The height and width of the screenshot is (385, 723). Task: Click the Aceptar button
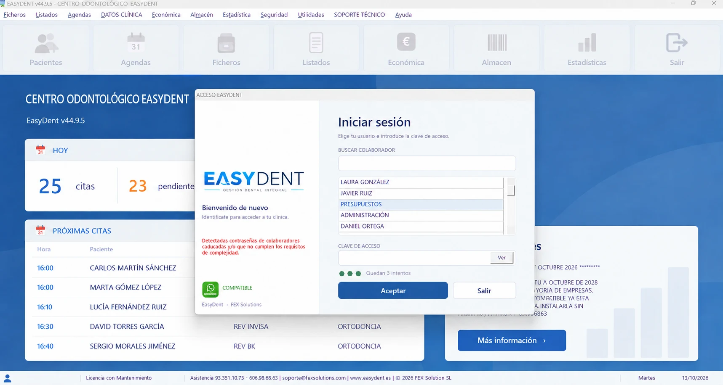point(393,290)
